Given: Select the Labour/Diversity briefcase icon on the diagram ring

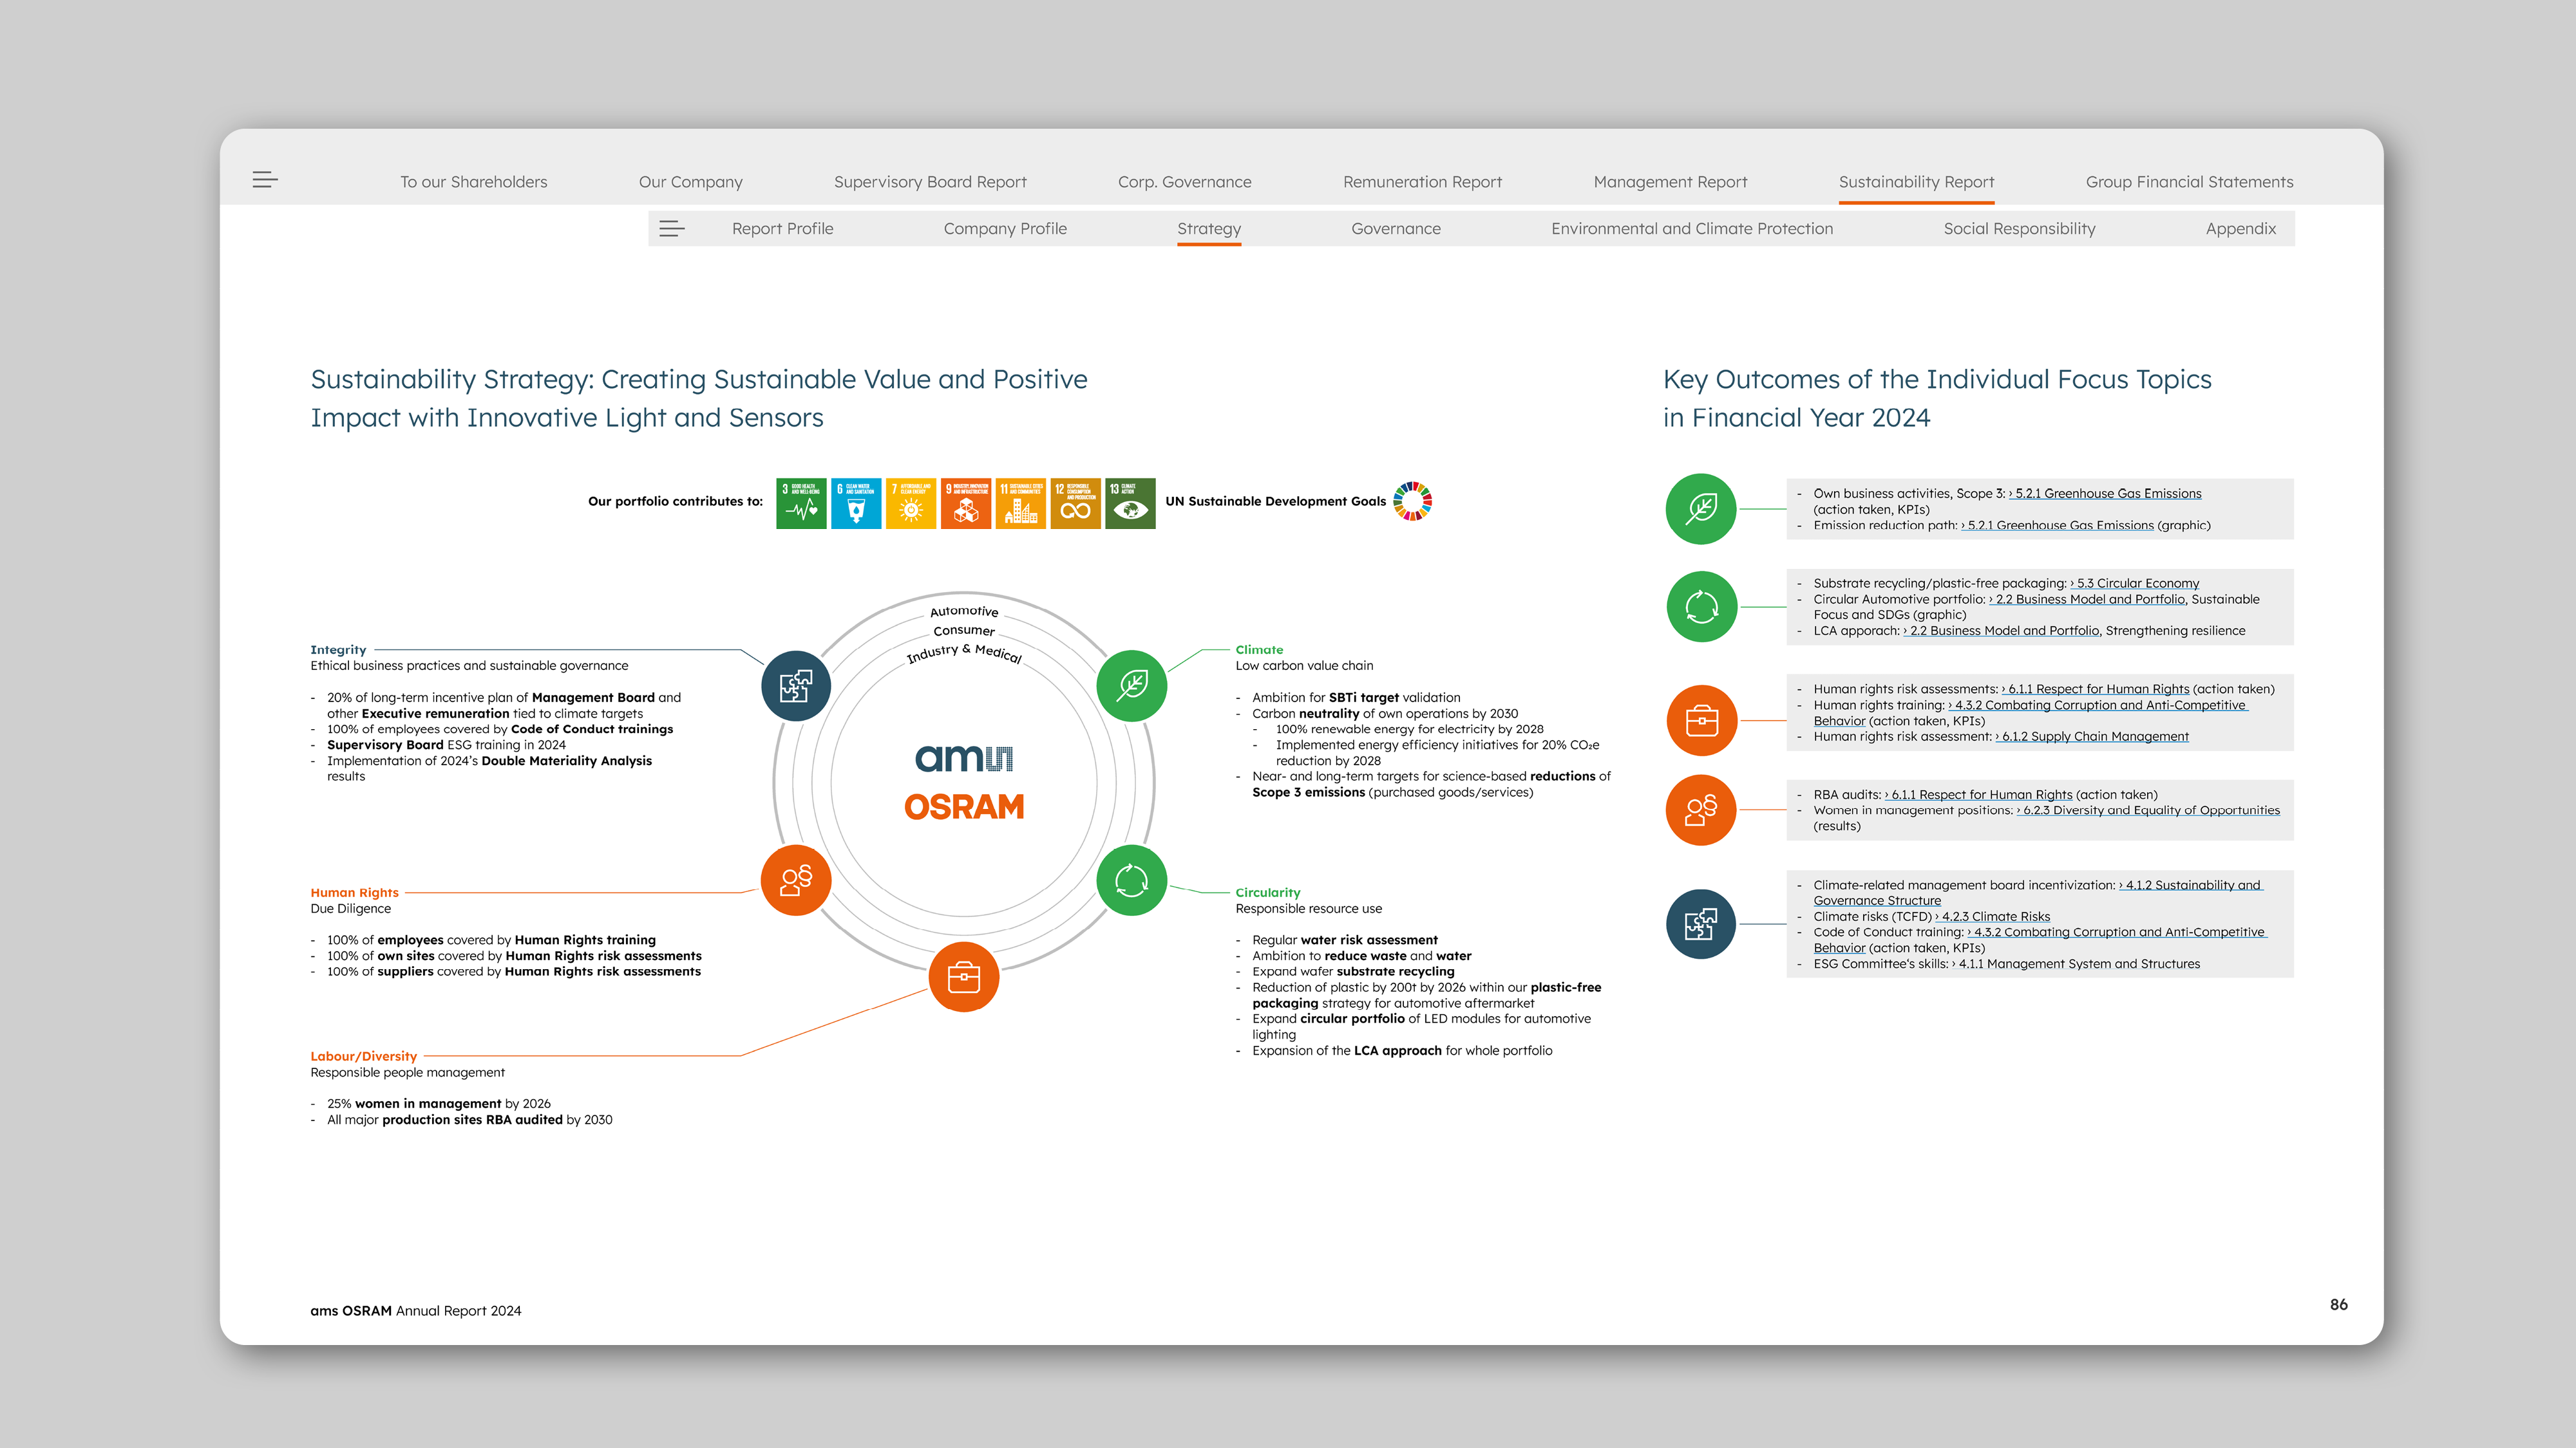Looking at the screenshot, I should (964, 976).
